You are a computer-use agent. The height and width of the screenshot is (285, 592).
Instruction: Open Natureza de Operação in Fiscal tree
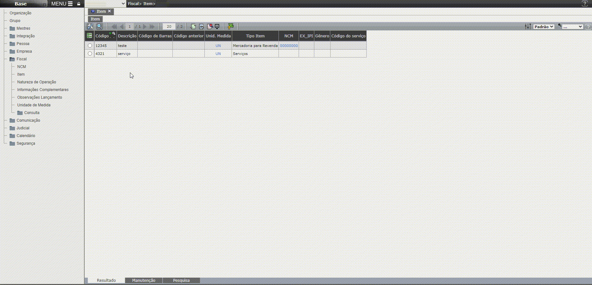coord(36,82)
